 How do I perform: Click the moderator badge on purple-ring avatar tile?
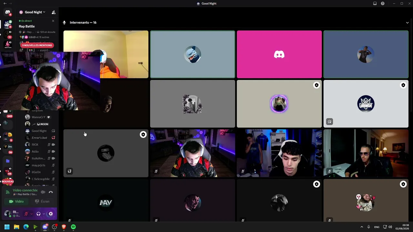tap(317, 85)
